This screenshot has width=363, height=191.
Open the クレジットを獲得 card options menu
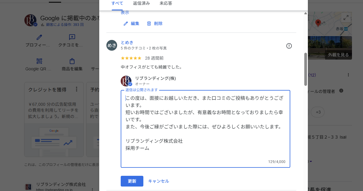pos(77,89)
